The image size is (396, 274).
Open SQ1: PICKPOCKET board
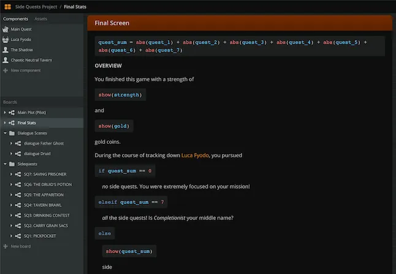coord(40,236)
